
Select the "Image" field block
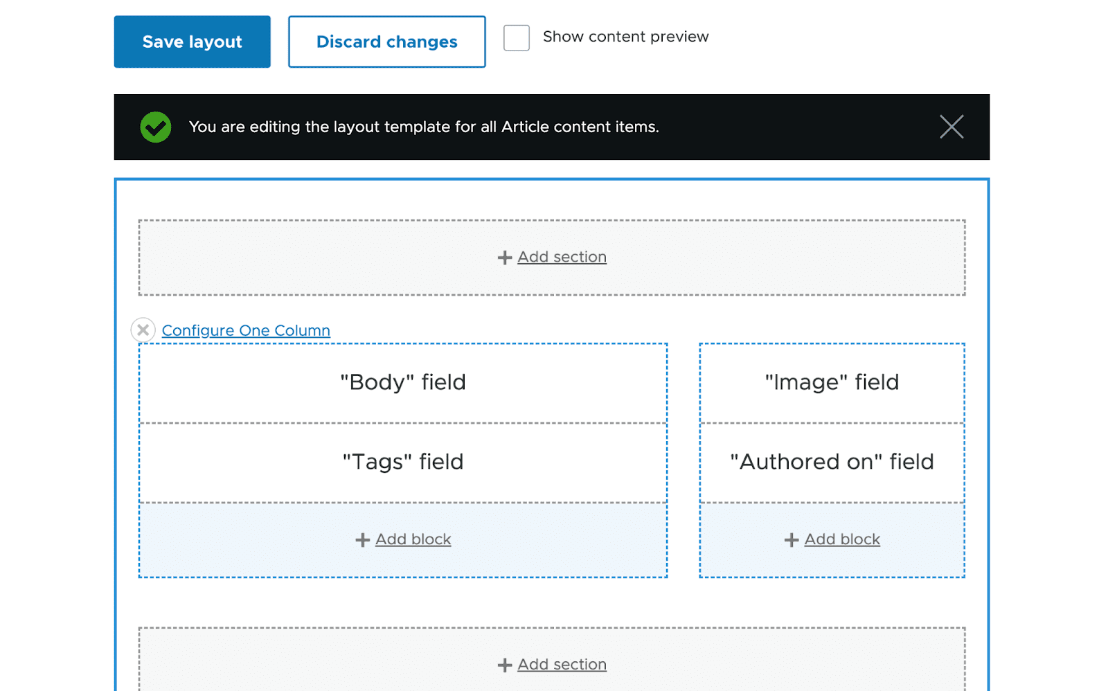point(832,382)
